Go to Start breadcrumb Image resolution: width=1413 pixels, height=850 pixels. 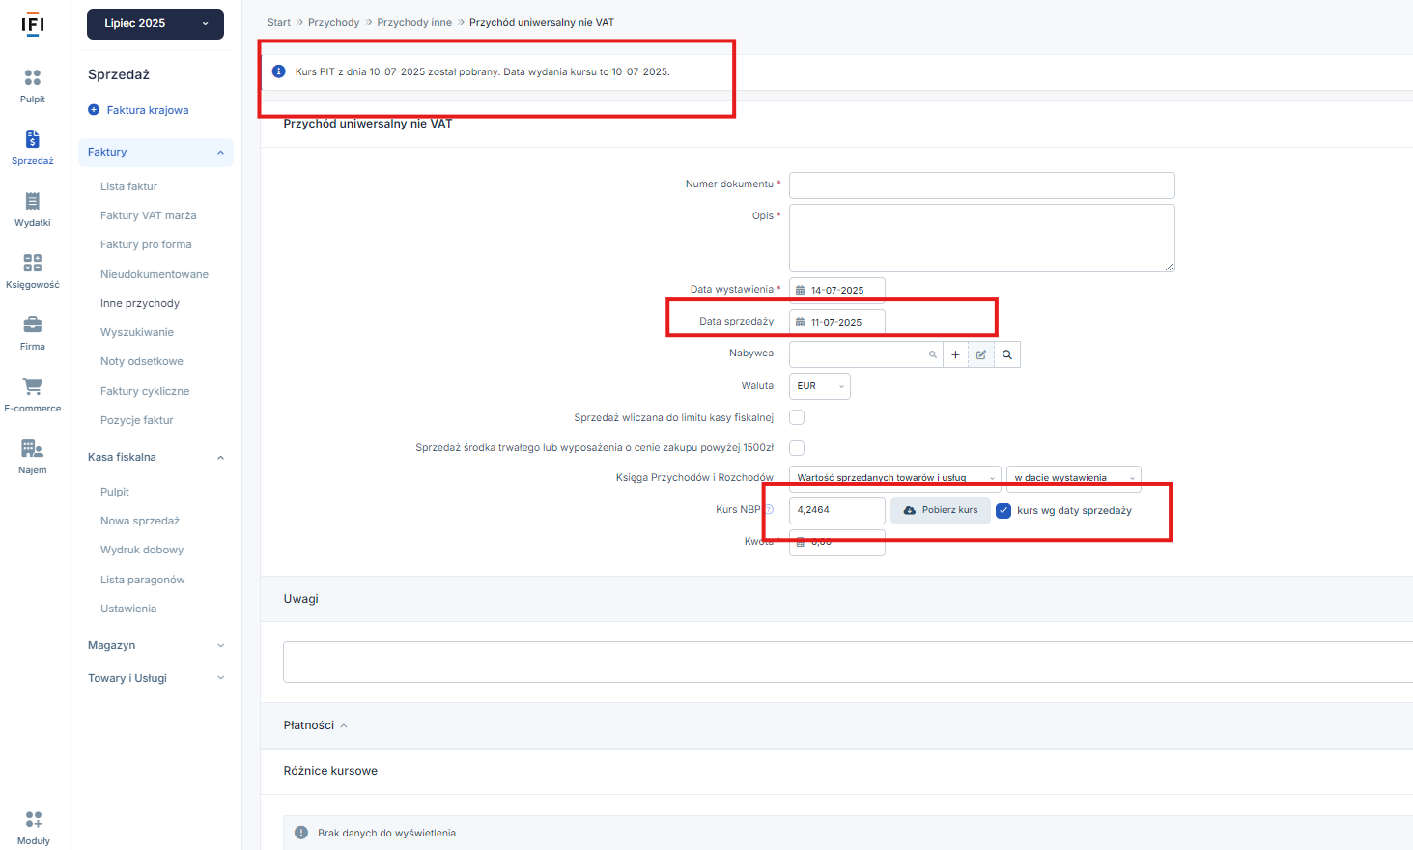[x=279, y=22]
